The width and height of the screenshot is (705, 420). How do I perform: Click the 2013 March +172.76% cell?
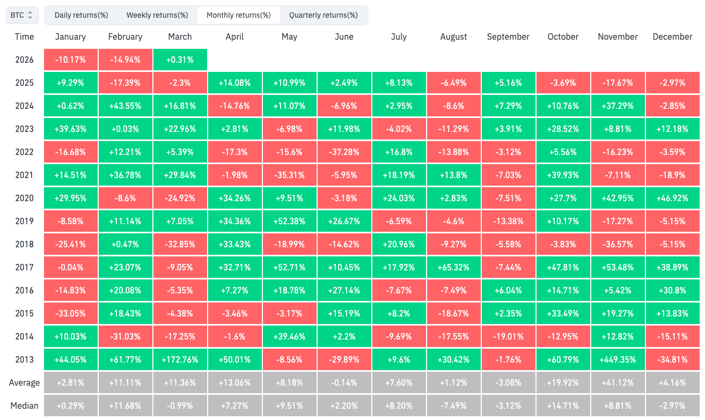click(180, 359)
